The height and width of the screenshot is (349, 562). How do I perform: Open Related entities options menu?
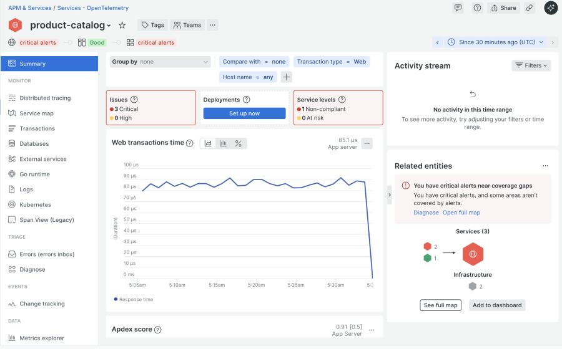point(545,166)
